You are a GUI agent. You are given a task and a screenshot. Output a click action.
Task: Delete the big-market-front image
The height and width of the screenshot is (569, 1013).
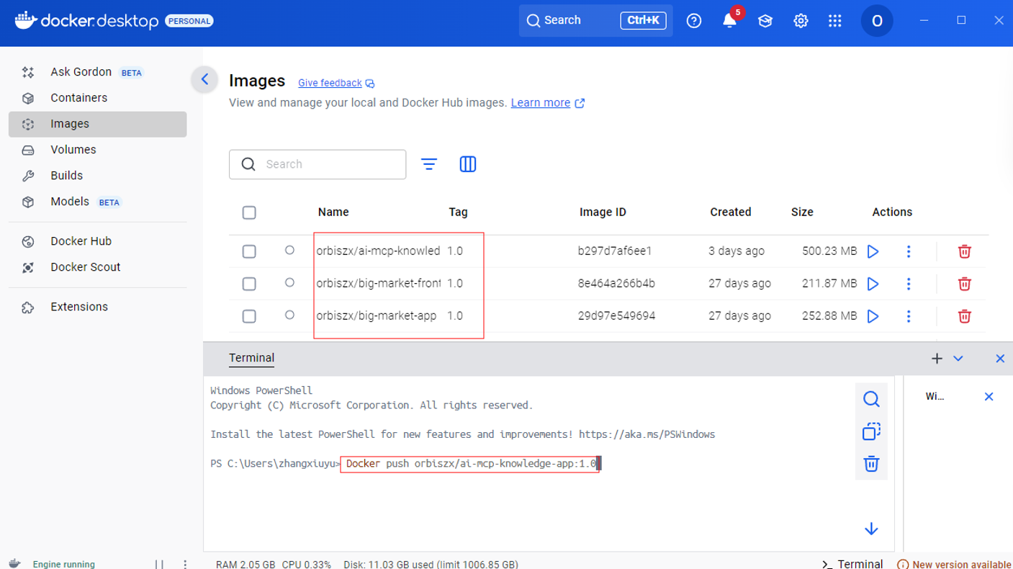point(965,284)
